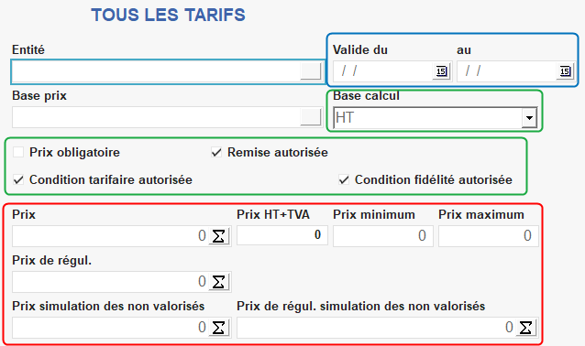Image resolution: width=585 pixels, height=346 pixels.
Task: Expand the Base calcul dropdown arrow
Action: click(x=529, y=118)
